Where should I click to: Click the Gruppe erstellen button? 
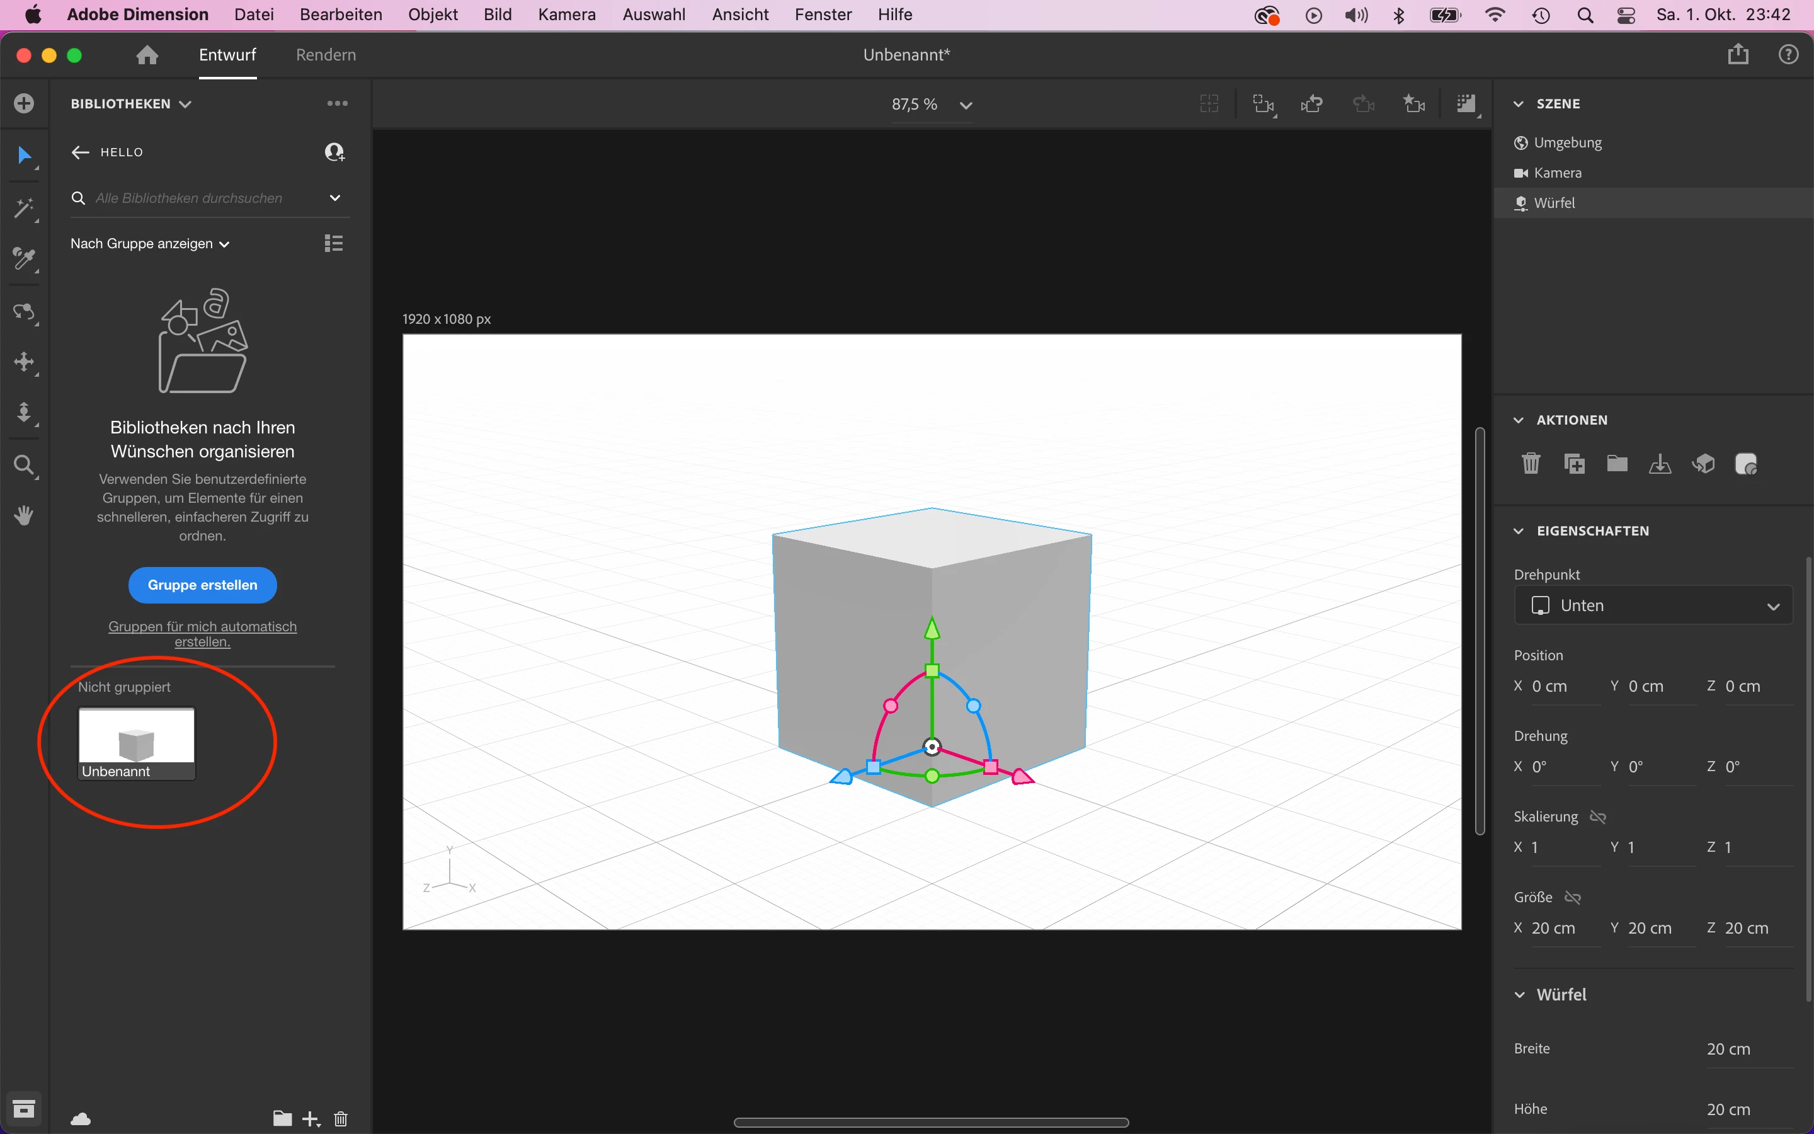pos(202,585)
